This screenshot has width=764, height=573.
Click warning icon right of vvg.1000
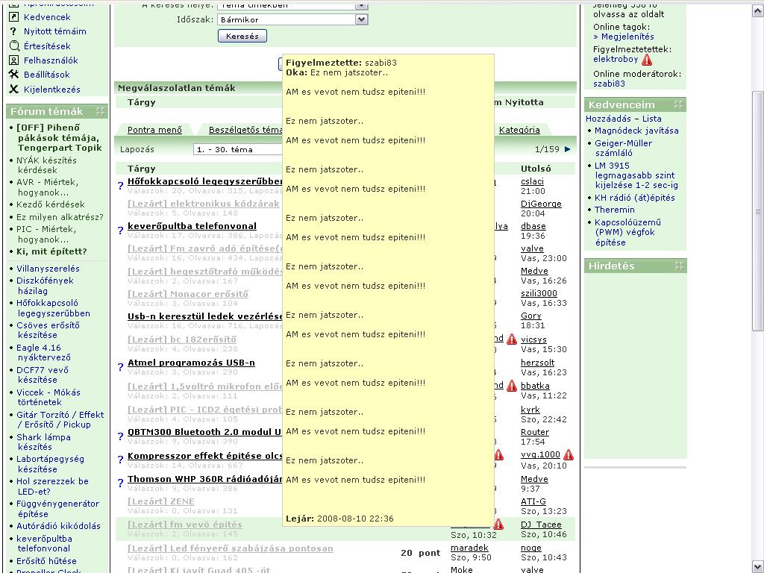pyautogui.click(x=568, y=455)
